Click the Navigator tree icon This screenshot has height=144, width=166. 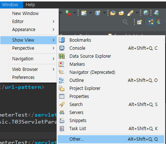(x=61, y=72)
